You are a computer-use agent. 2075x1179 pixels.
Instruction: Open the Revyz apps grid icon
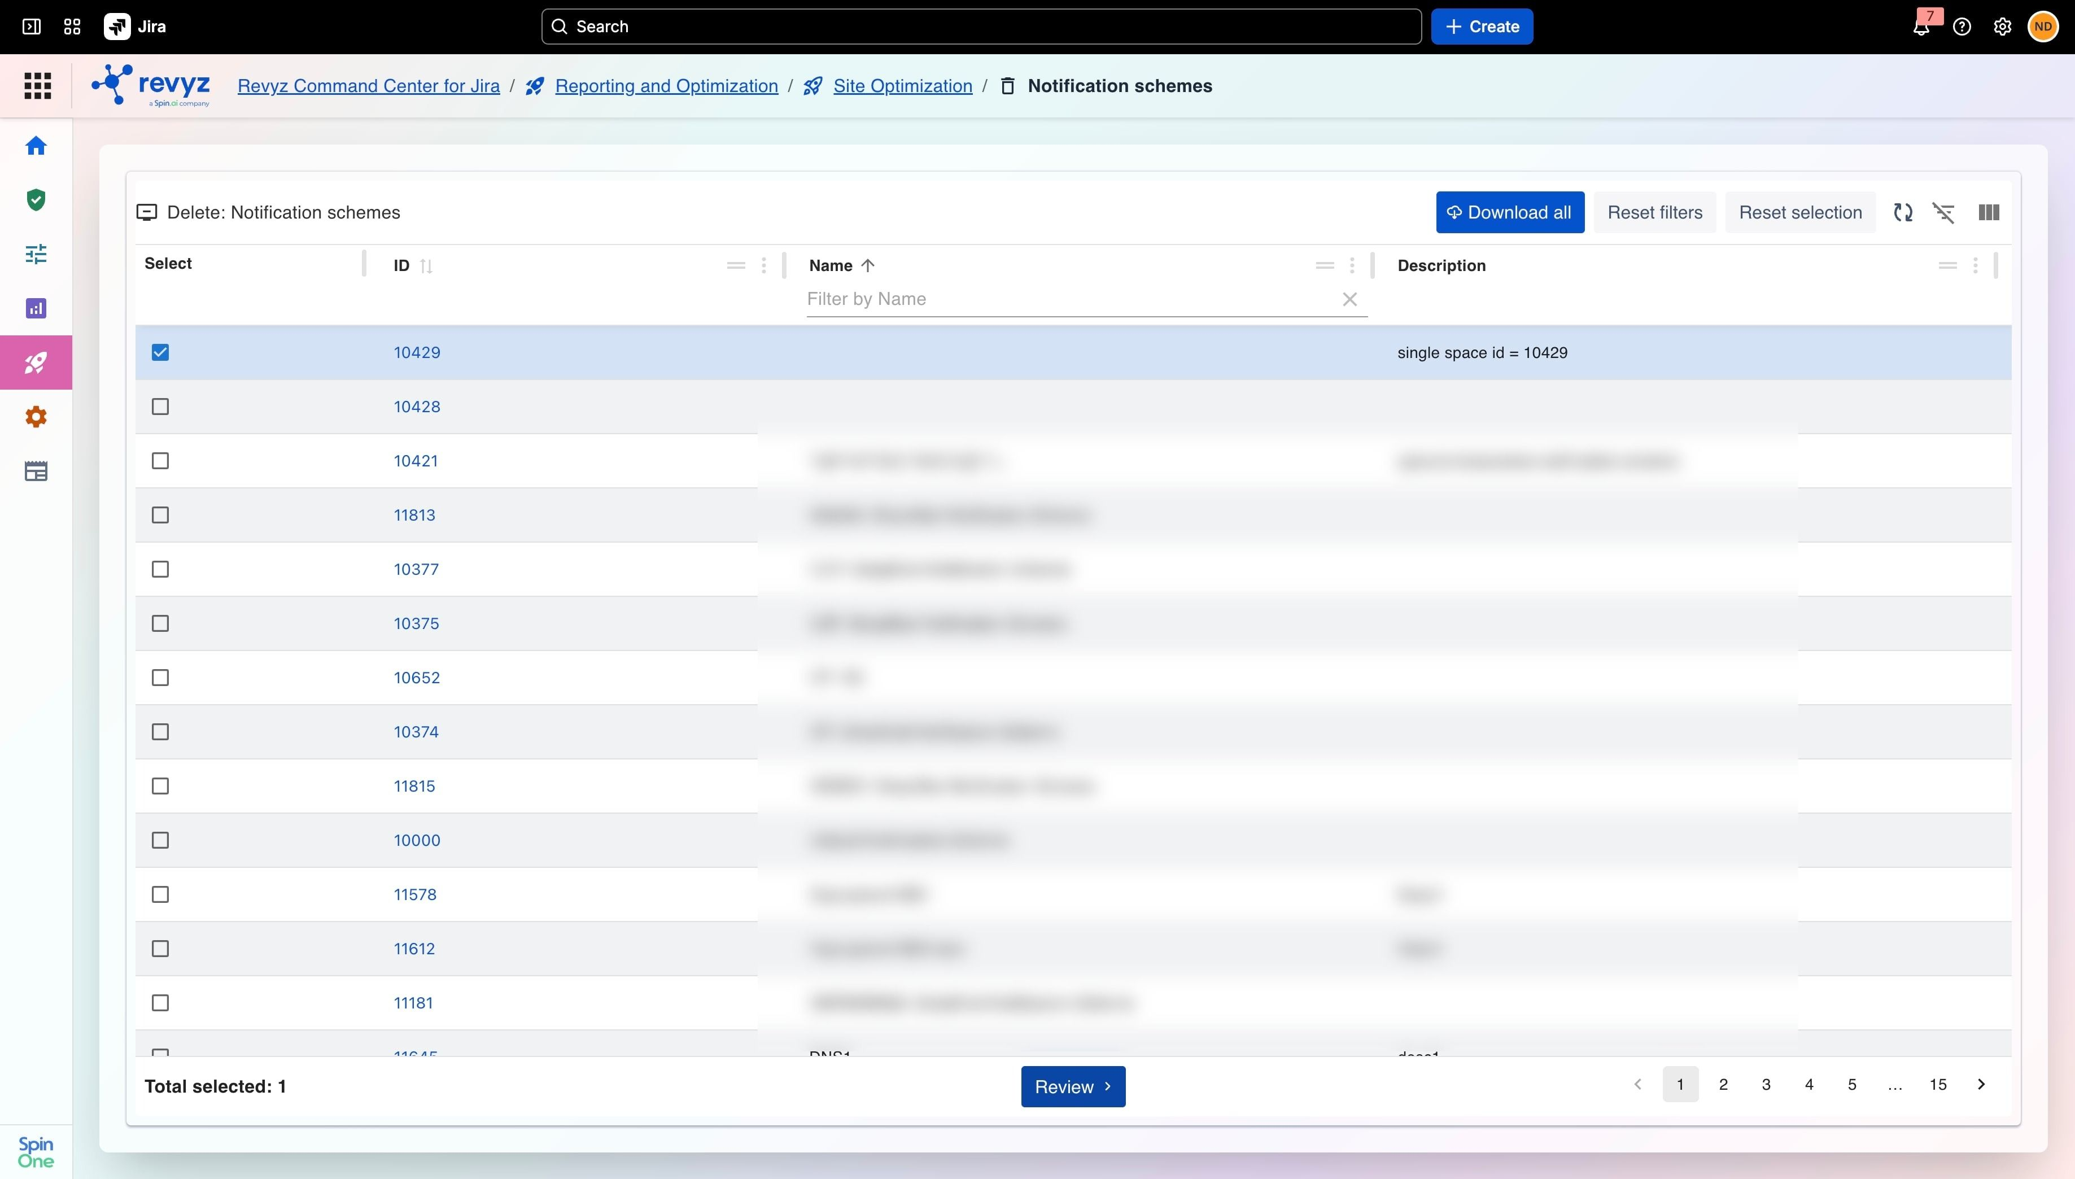click(x=37, y=86)
